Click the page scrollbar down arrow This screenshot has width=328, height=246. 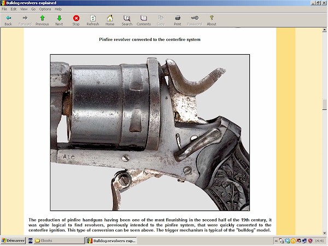point(324,233)
